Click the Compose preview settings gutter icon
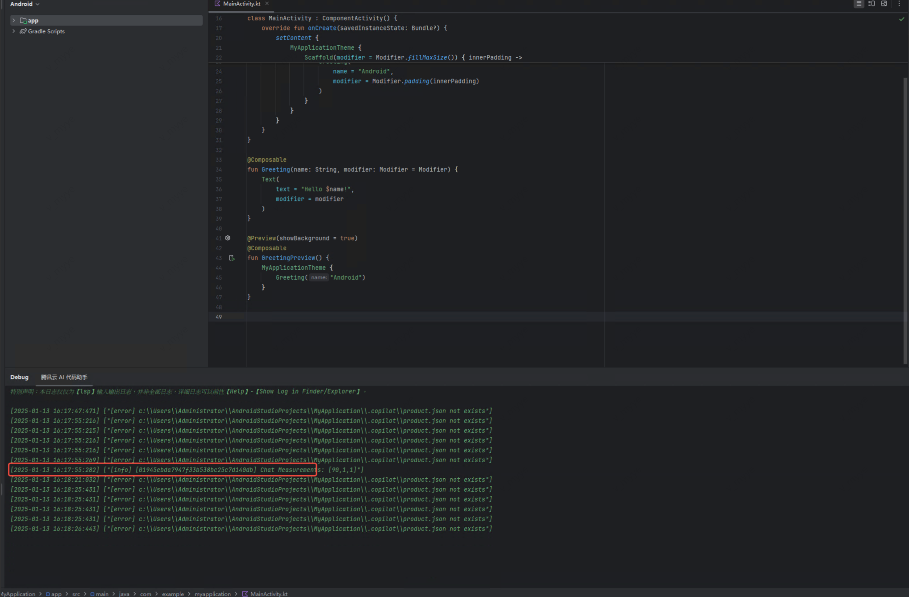Image resolution: width=909 pixels, height=597 pixels. coord(228,238)
